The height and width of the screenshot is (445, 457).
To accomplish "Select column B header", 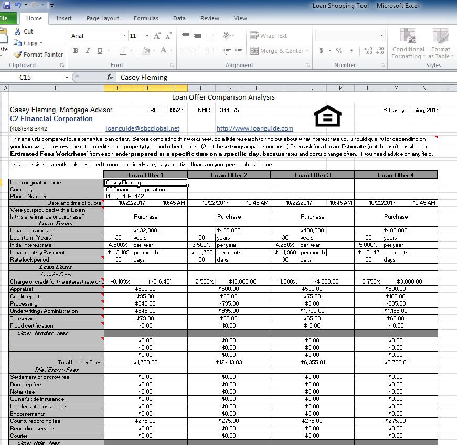I will 56,88.
